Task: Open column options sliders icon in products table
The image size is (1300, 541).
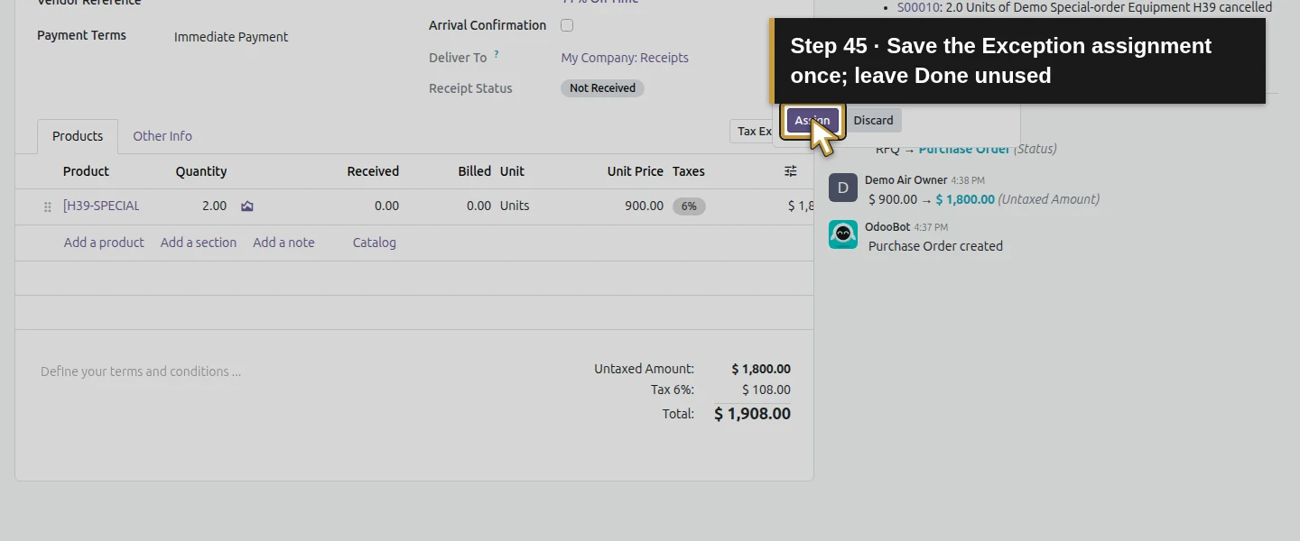Action: (x=791, y=171)
